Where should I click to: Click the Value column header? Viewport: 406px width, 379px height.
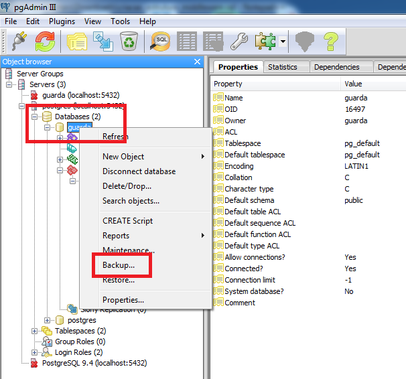[373, 84]
